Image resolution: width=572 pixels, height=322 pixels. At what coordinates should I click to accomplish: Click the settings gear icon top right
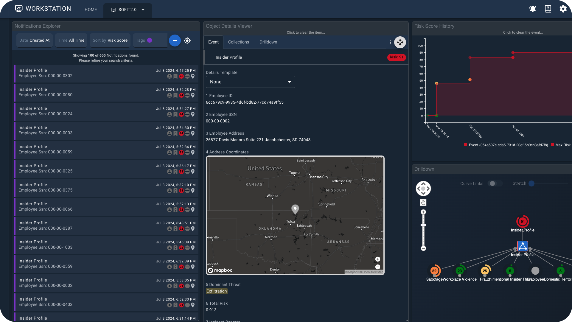(x=563, y=9)
